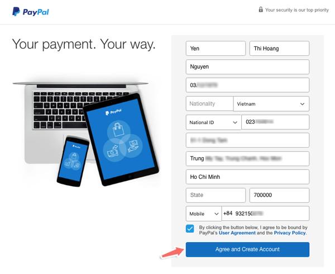
Task: Click the empty State field
Action: [x=216, y=195]
